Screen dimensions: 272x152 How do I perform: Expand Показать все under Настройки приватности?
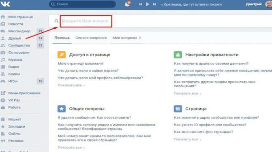point(188,93)
